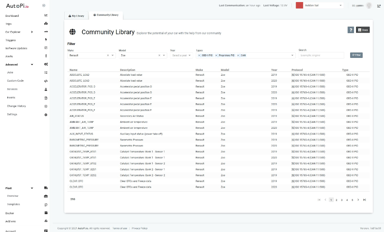Click the Docker box icon
Screen dimensions: 384x232
tap(46, 213)
